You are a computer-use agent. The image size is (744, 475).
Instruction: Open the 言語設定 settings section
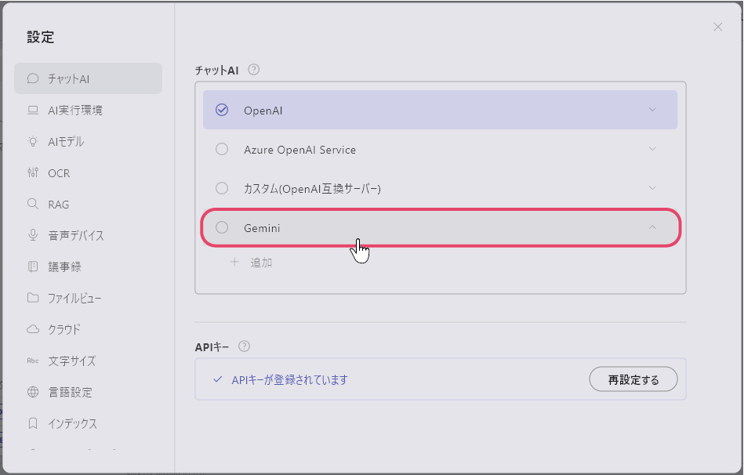(x=70, y=392)
